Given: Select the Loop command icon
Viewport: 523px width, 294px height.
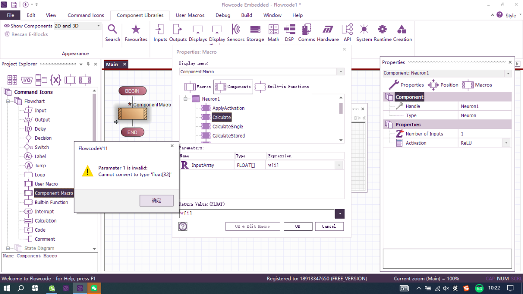Looking at the screenshot, I should 40,175.
